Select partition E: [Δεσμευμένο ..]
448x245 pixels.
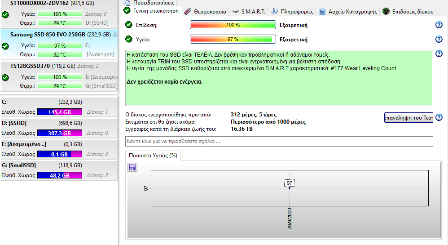(58, 149)
